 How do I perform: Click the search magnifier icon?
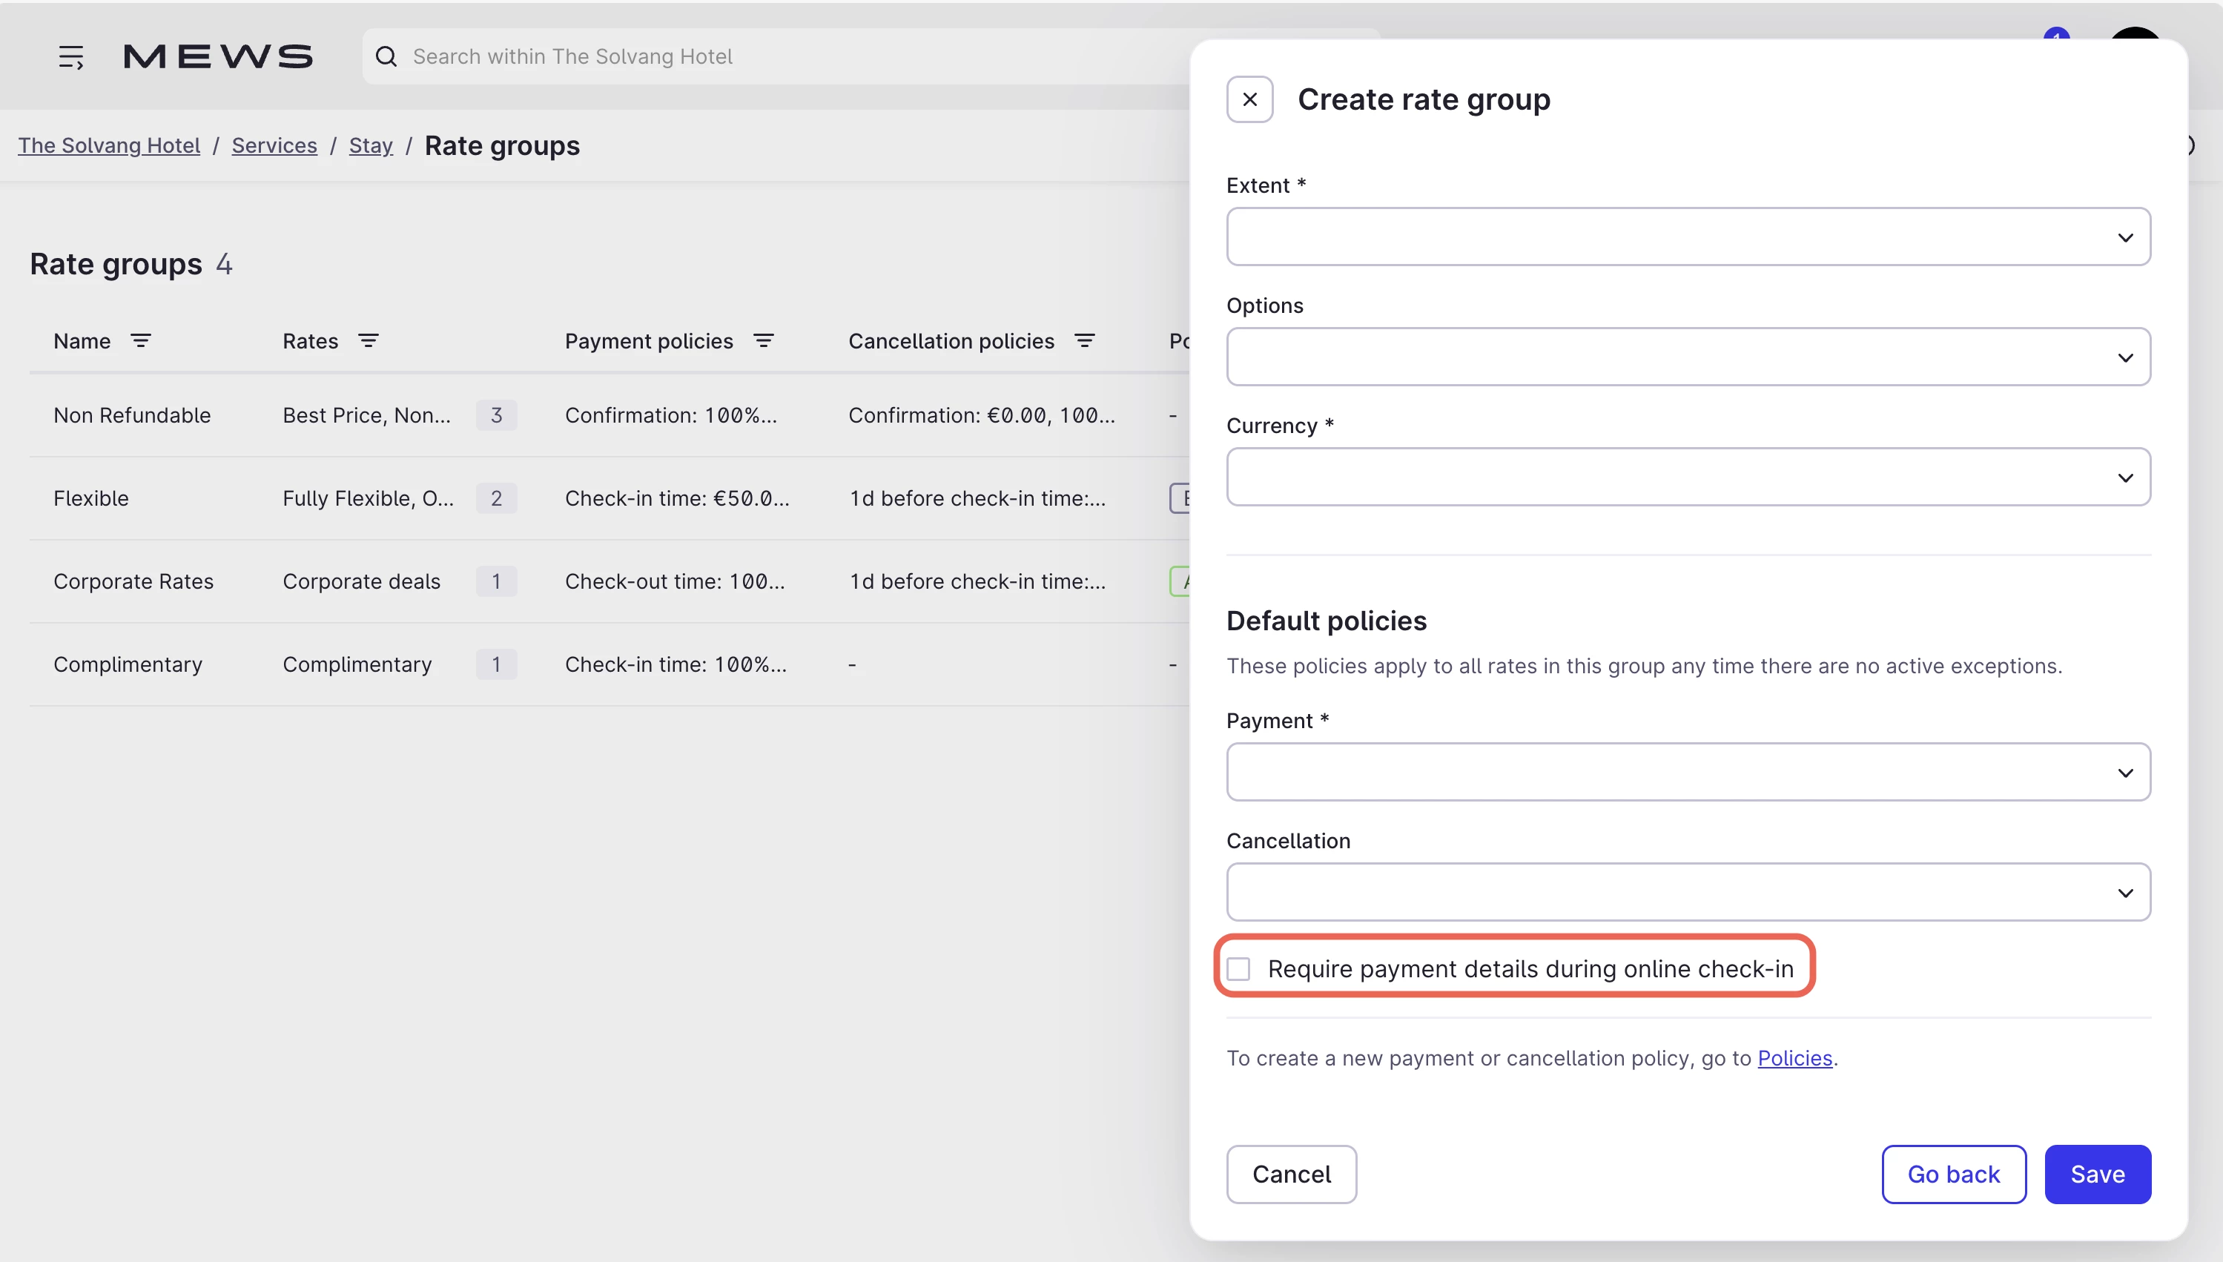(x=386, y=57)
